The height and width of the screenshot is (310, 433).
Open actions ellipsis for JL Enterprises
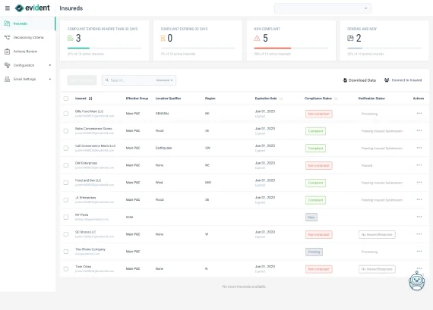point(419,199)
